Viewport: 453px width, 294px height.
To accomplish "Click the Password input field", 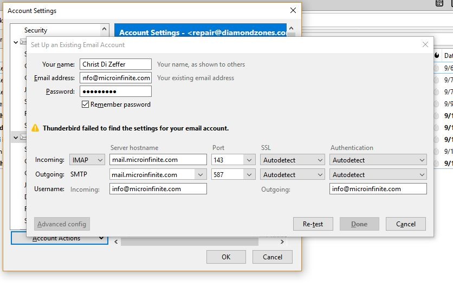I will coord(115,92).
